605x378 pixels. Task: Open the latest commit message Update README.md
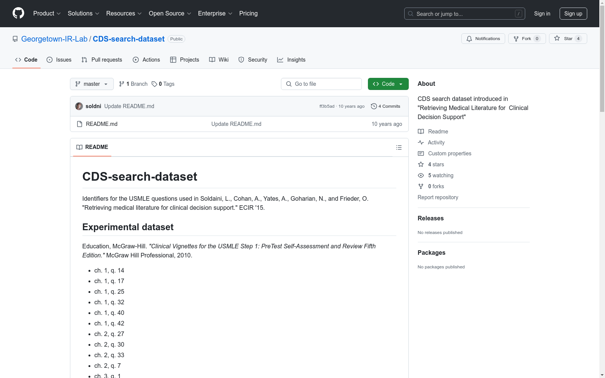point(129,106)
